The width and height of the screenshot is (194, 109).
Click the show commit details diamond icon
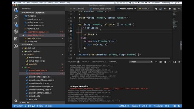170,9
